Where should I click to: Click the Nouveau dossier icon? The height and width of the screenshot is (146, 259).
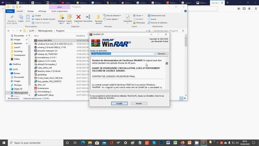pos(98,17)
